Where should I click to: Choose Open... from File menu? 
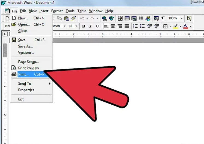31,24
